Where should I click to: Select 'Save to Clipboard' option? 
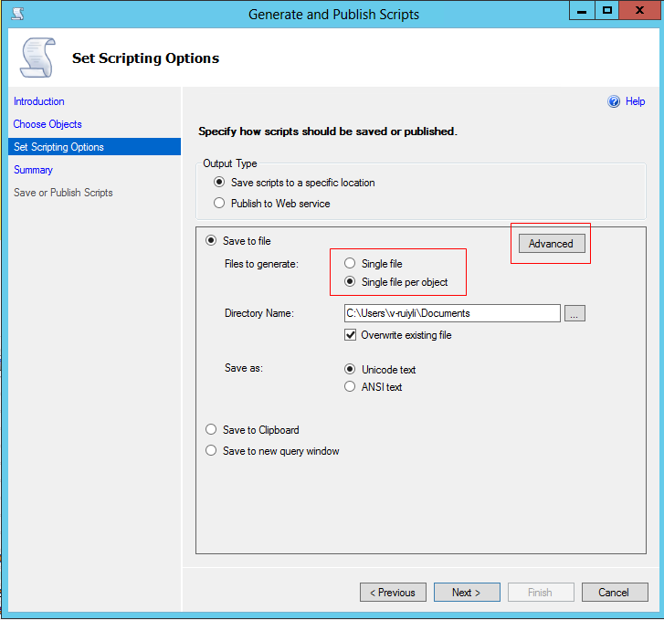[211, 430]
